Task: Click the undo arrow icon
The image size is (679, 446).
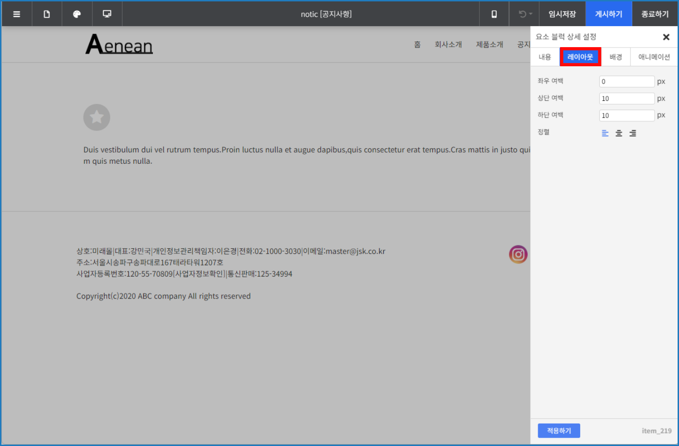Action: pyautogui.click(x=523, y=14)
